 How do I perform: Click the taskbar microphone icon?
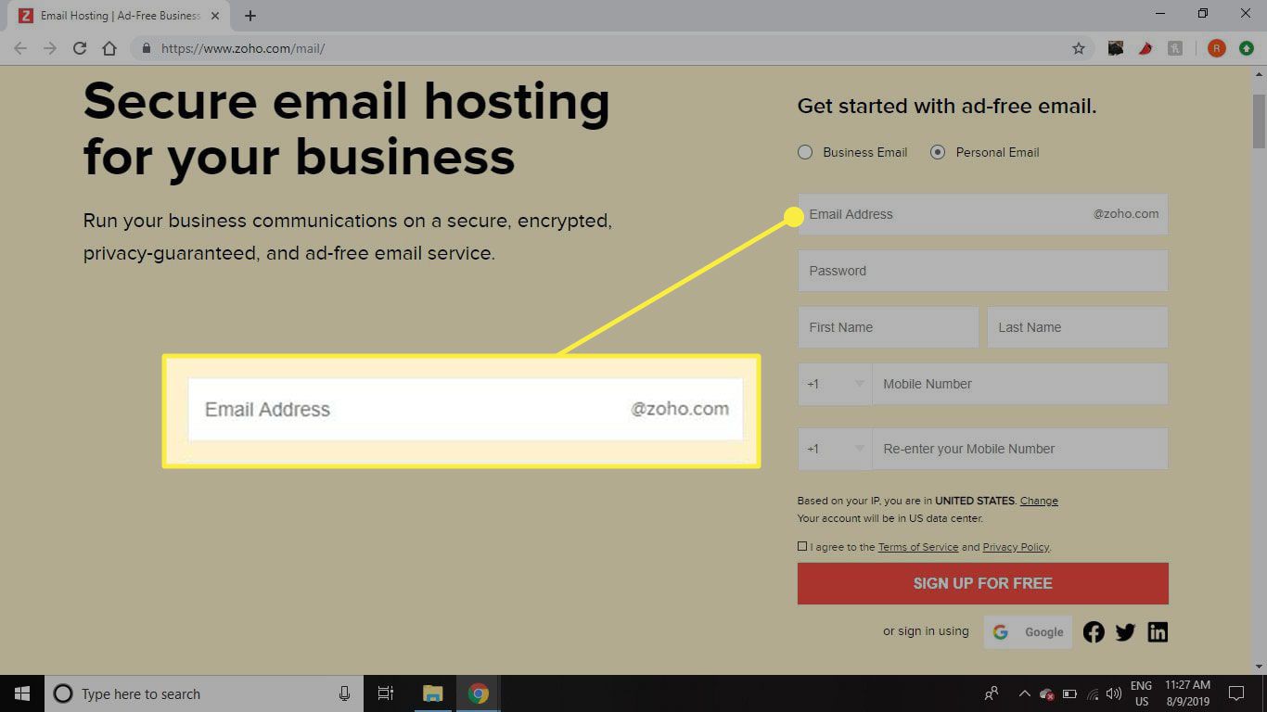tap(344, 693)
